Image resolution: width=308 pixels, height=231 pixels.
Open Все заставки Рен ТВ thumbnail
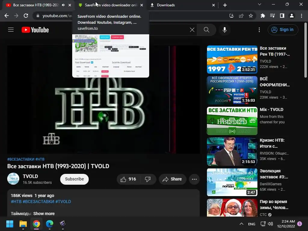click(x=232, y=60)
